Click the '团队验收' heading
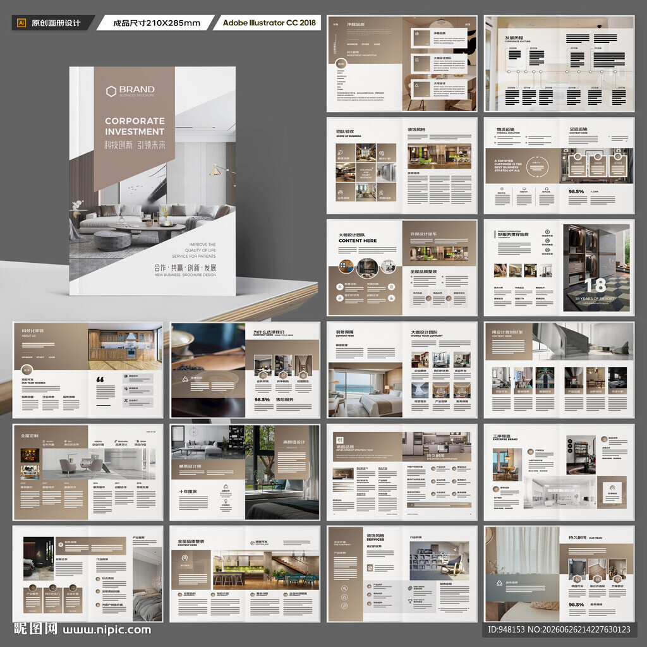The width and height of the screenshot is (647, 647). tap(344, 131)
